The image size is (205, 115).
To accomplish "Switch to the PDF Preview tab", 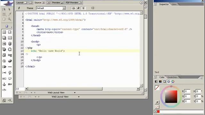I will [x=73, y=3].
